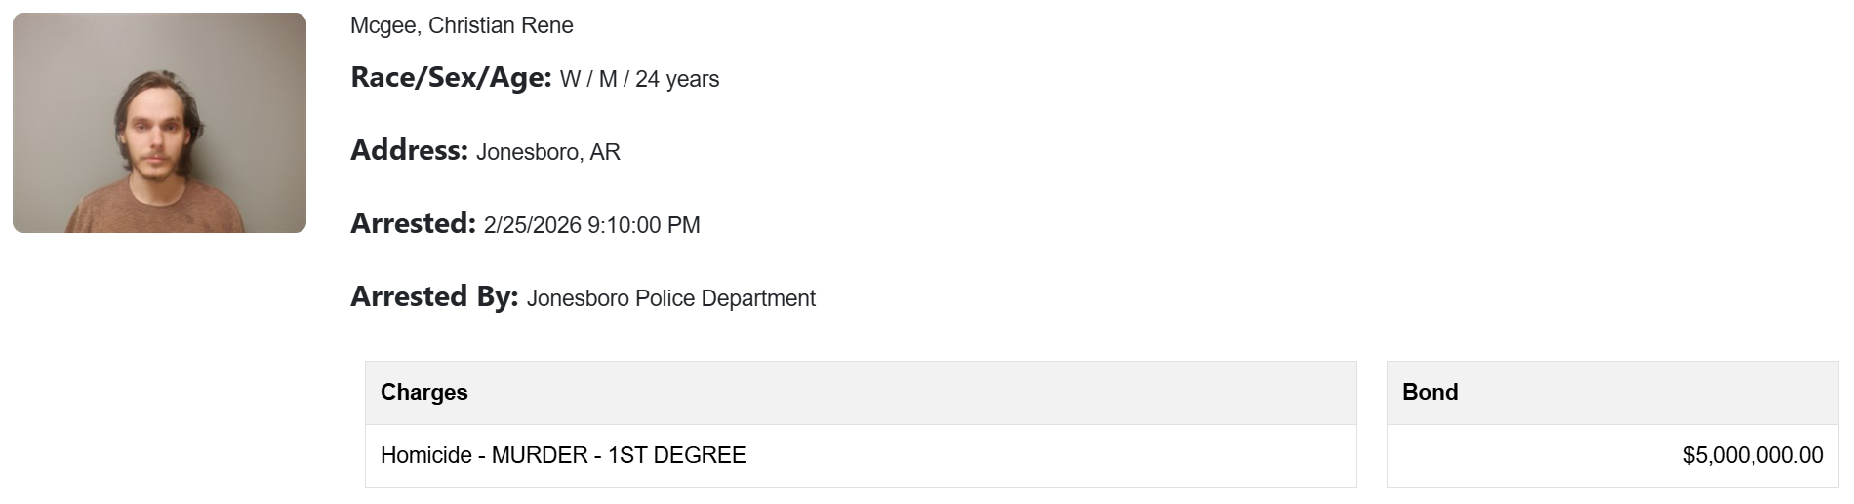Click the $5,000,000.00 bond amount cell

tap(1752, 455)
